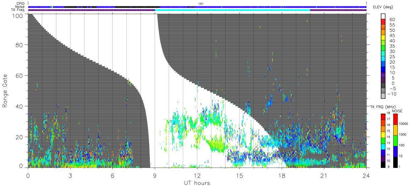
Task: Click the yellow 14 MHz frequency swatch
Action: tap(383, 135)
